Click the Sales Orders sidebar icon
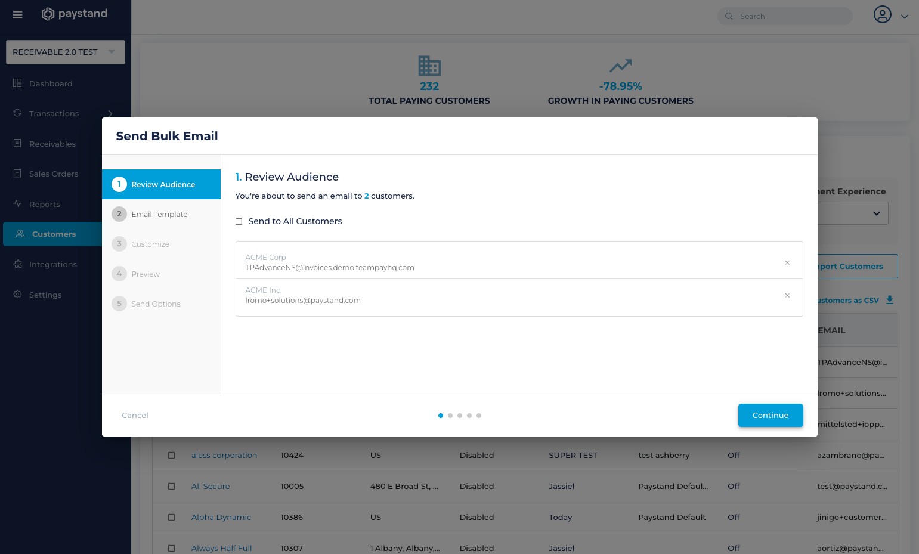The width and height of the screenshot is (919, 554). coord(17,173)
